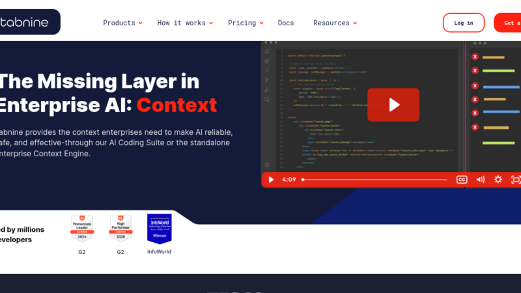This screenshot has height=293, width=521.
Task: Click the 4:09 video duration text
Action: [x=289, y=180]
